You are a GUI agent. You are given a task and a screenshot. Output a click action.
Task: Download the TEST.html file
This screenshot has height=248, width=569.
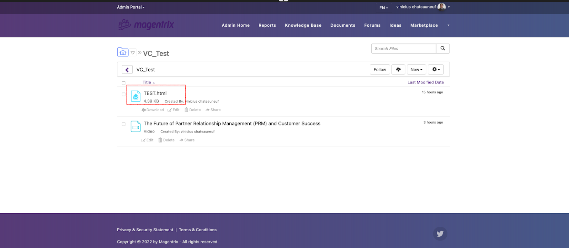tap(153, 110)
